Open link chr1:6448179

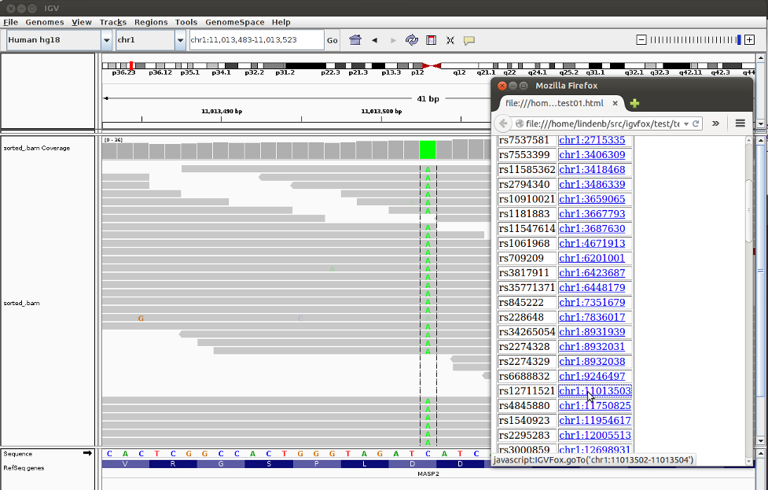coord(592,288)
